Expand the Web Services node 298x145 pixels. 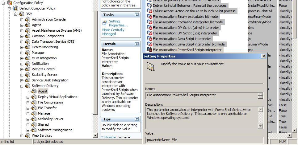[22, 136]
